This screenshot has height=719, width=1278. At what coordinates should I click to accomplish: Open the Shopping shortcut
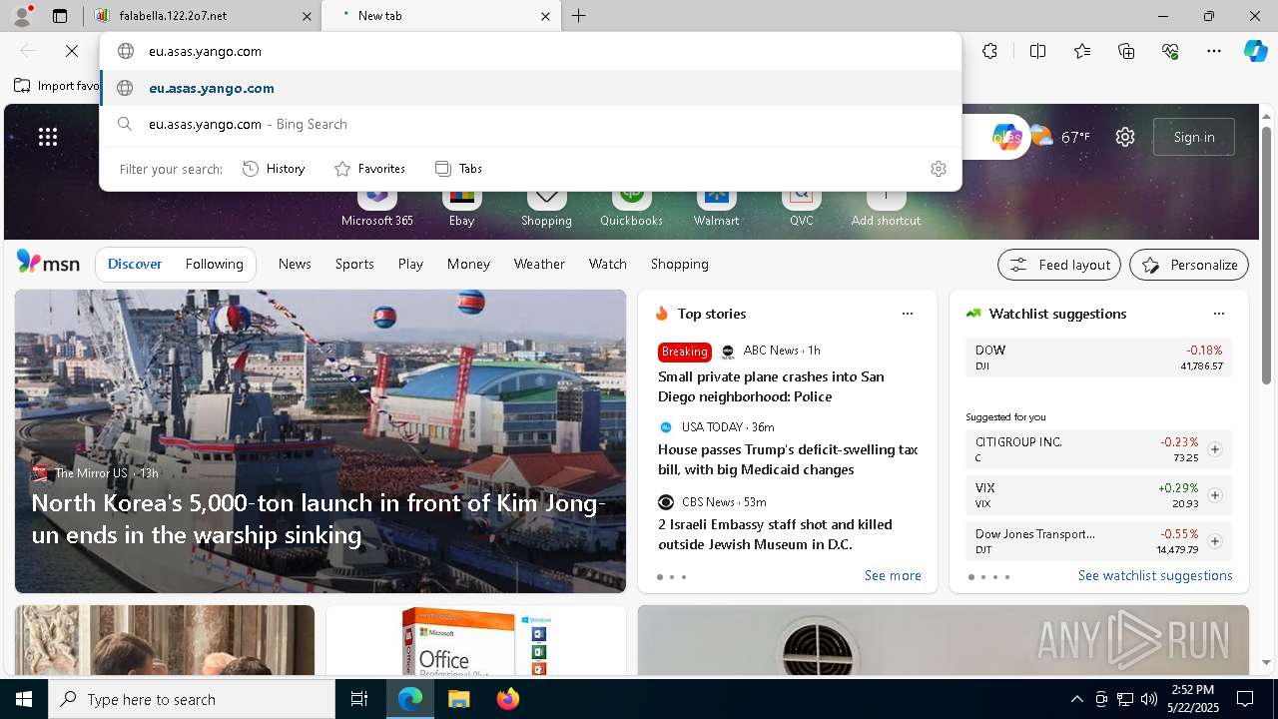pos(546,207)
